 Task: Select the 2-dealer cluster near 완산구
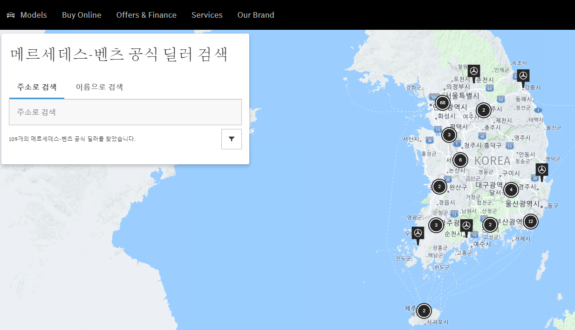click(x=439, y=187)
